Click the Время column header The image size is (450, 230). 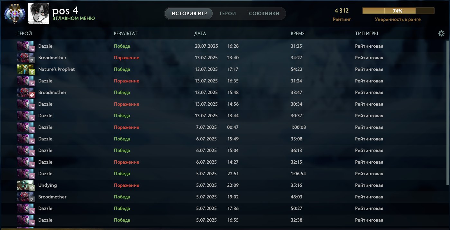pos(298,34)
